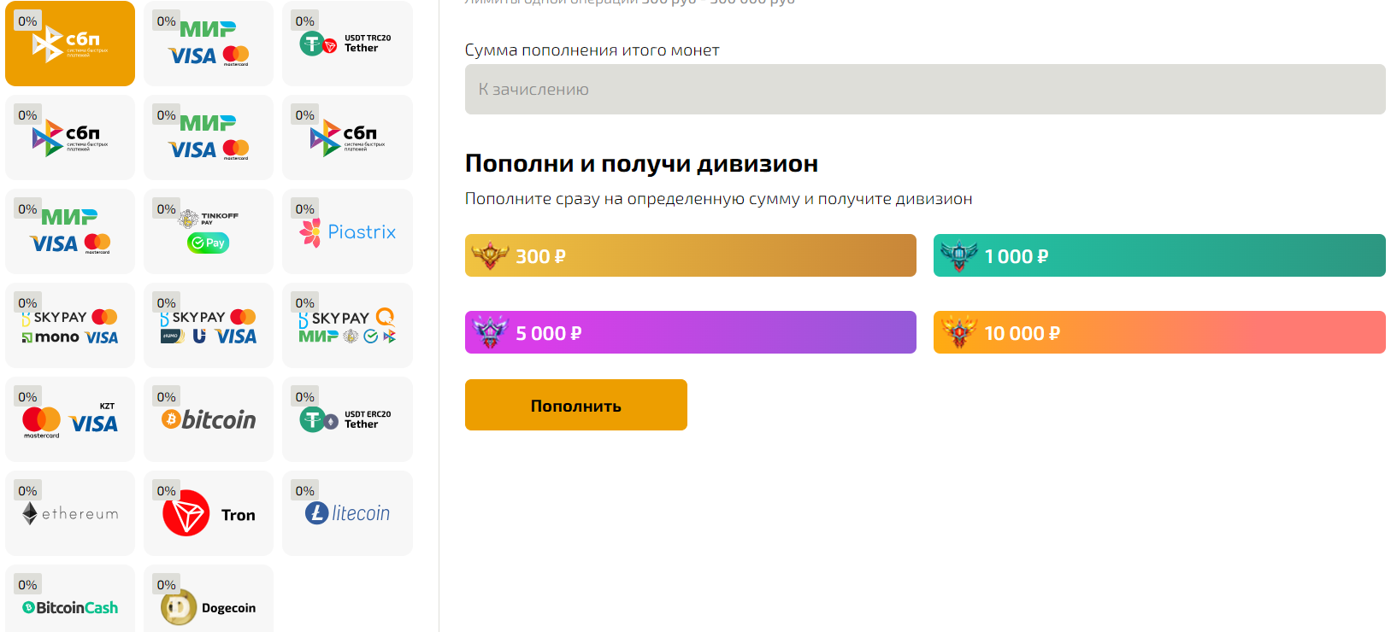The image size is (1391, 632).
Task: Select the highlighted orange СБП payment tile
Action: tap(70, 44)
